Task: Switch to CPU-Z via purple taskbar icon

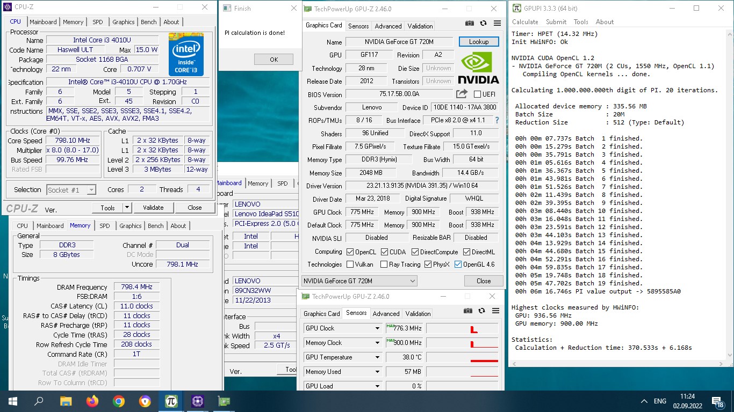Action: pyautogui.click(x=197, y=401)
